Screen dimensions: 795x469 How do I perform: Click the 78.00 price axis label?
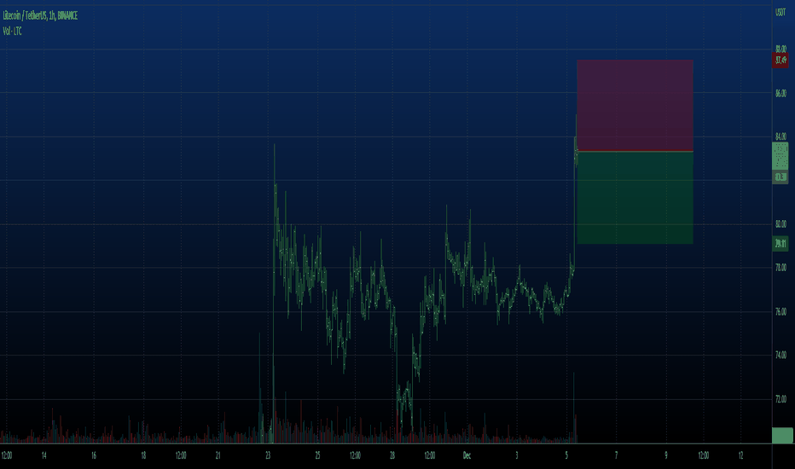(x=780, y=268)
